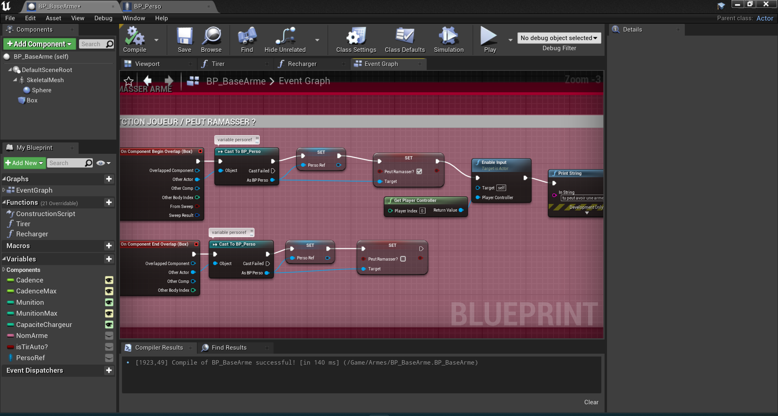Expand Components variable category

(x=4, y=270)
